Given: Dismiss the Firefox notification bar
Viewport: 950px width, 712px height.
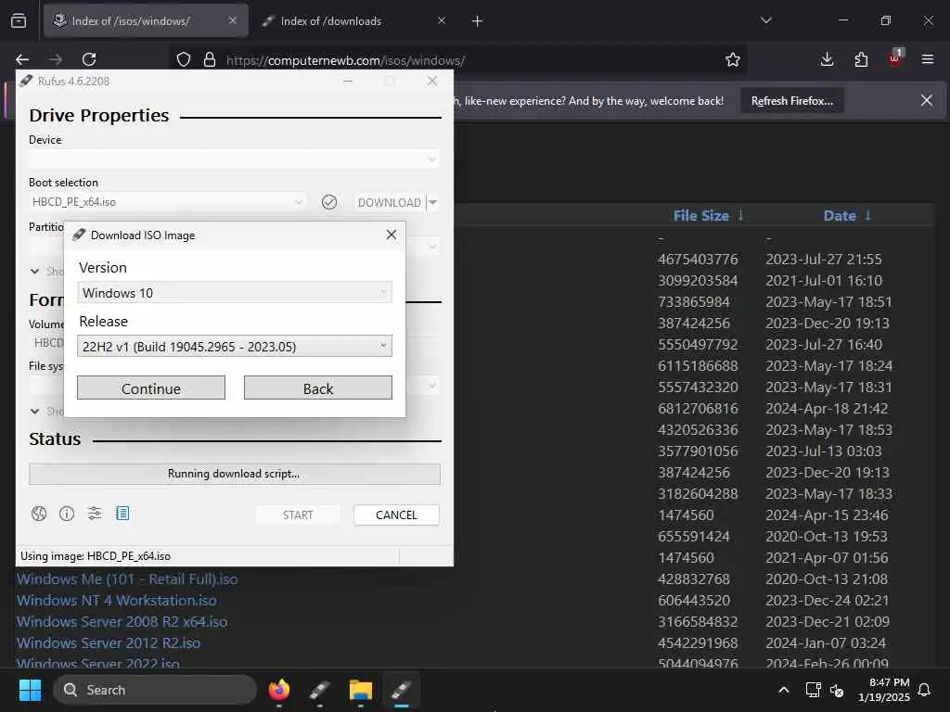Looking at the screenshot, I should click(927, 100).
